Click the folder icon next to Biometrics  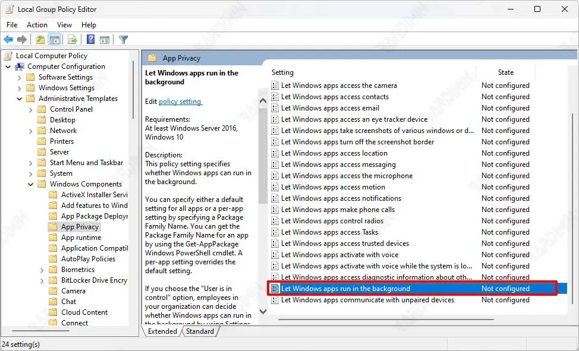[x=53, y=270]
